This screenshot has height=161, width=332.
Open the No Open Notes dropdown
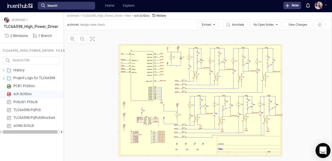click(x=266, y=25)
